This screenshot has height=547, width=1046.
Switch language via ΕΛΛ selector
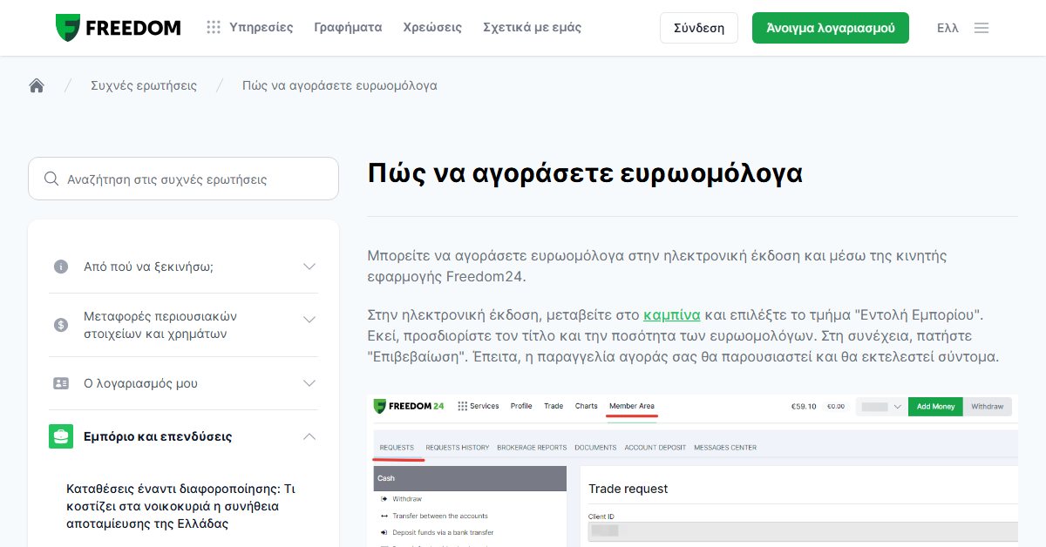click(948, 28)
